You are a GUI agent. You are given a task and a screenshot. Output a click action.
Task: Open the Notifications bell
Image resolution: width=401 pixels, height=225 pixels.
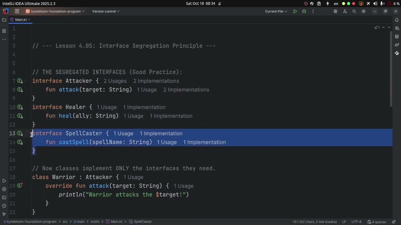pos(397,20)
